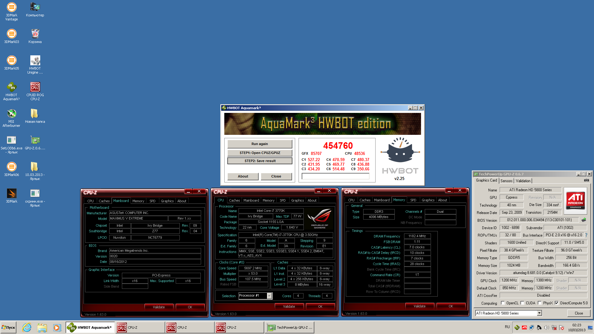Open the Компьютер desktop icon
The width and height of the screenshot is (594, 334).
pos(35,10)
